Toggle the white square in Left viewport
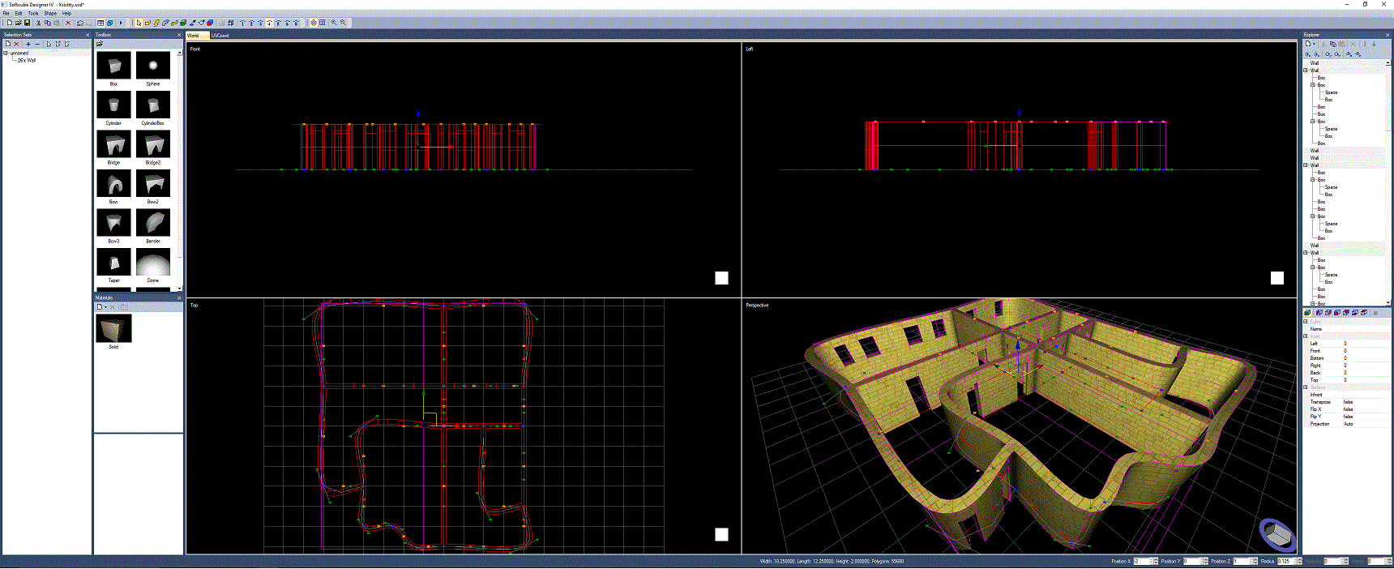This screenshot has height=569, width=1394. (x=1276, y=278)
